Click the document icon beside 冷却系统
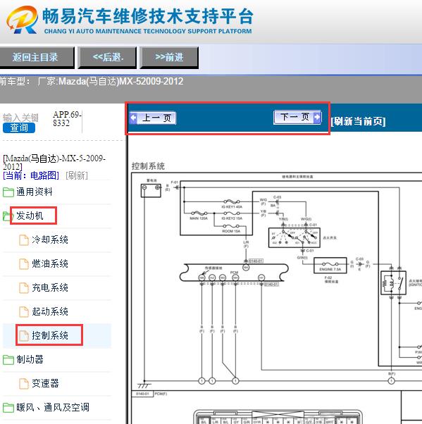422x424 pixels. pyautogui.click(x=24, y=240)
